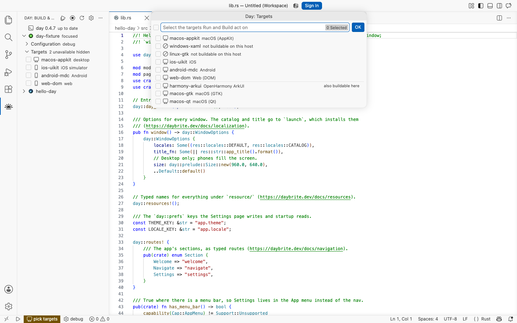The width and height of the screenshot is (517, 323).
Task: Check the windows-xaml target checkbox
Action: (158, 46)
